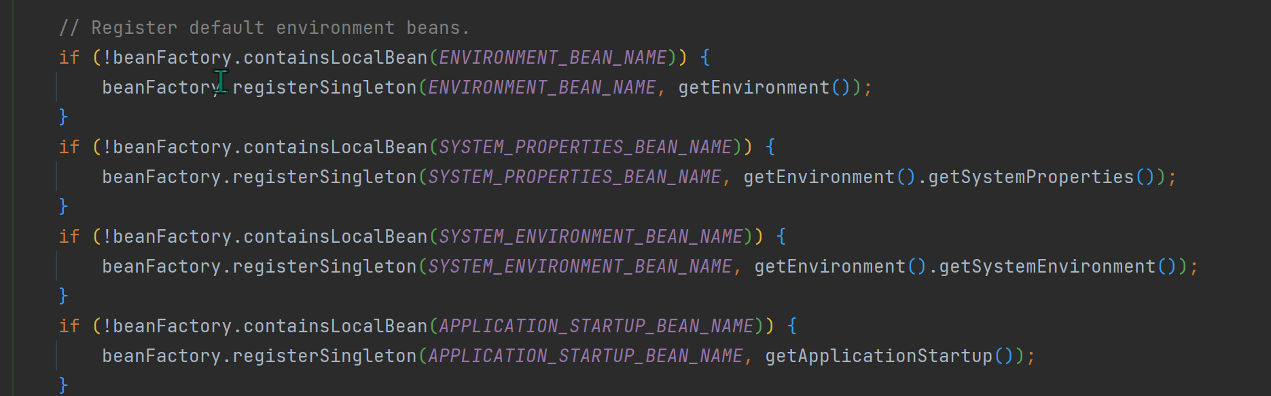
Task: Click registerSingleton before (ENVIRONMENT_BEAN_NAME, getEnvironment
Action: click(325, 87)
